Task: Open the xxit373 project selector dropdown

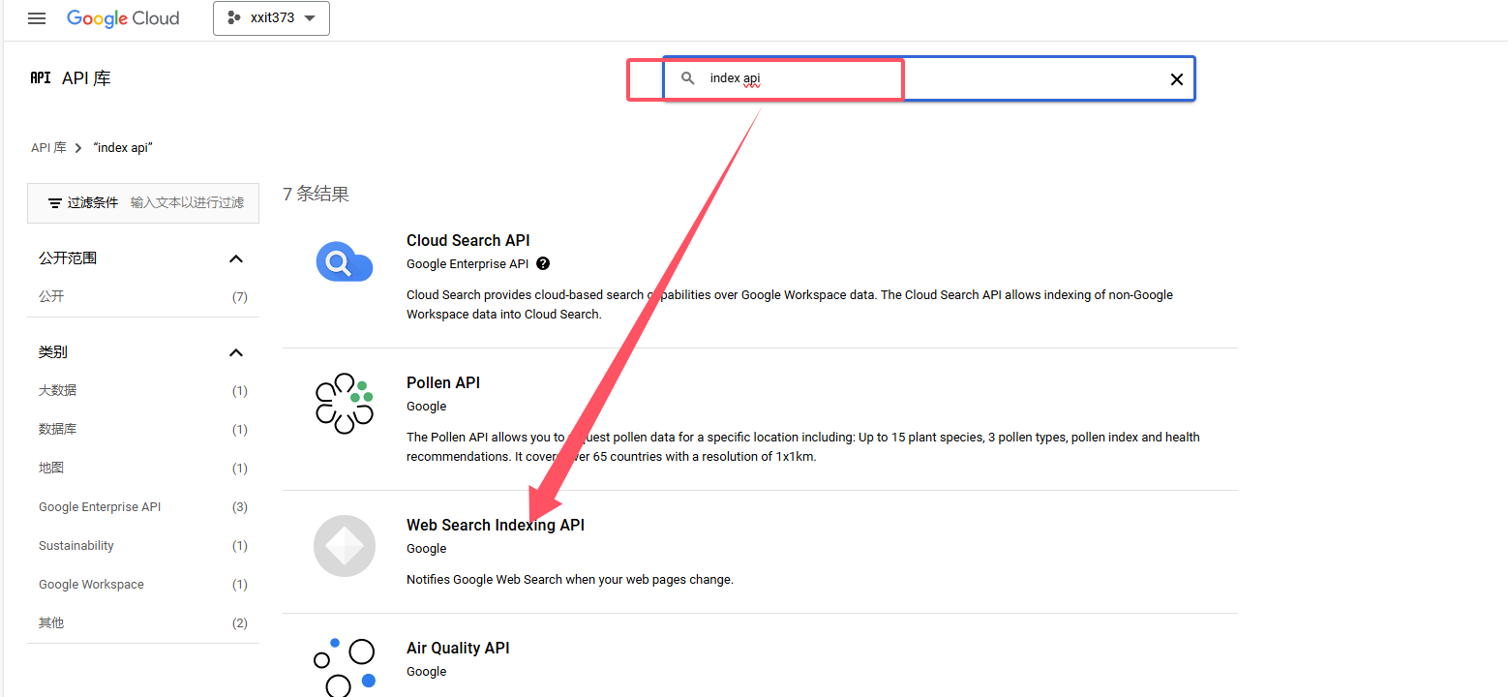Action: click(x=271, y=18)
